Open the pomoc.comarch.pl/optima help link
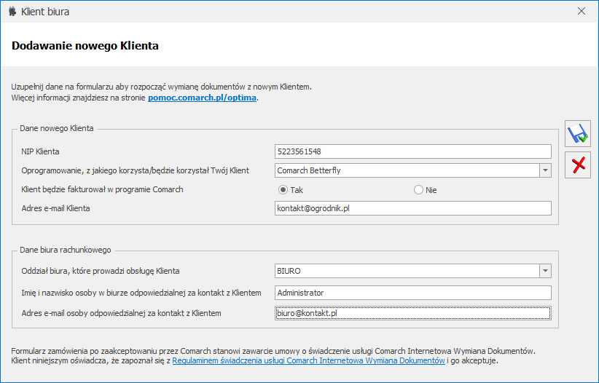 tap(202, 97)
